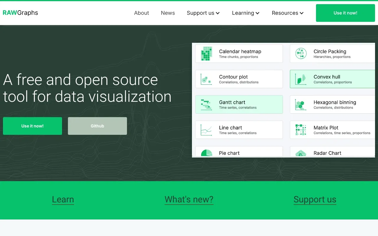Expand the Resources dropdown chevron
Screen dimensions: 378x236
tap(302, 13)
